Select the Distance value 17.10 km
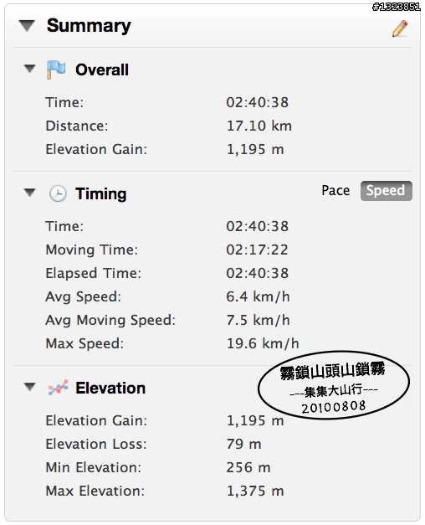425x525 pixels. (x=259, y=126)
